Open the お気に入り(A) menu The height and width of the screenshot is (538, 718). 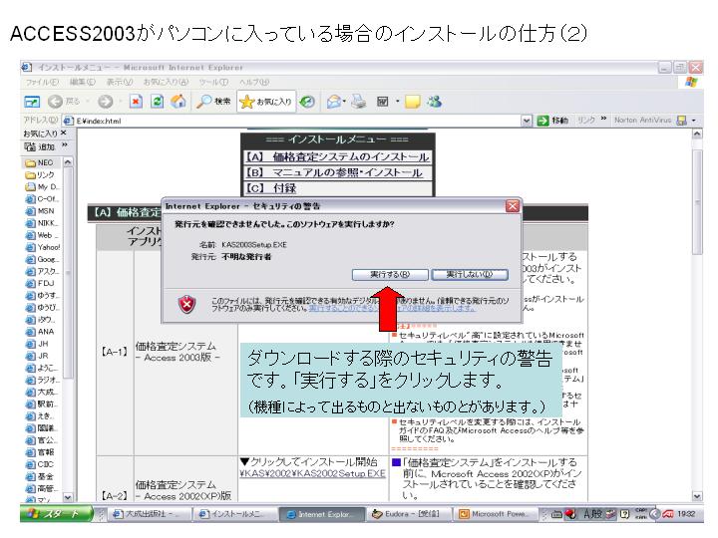point(166,82)
